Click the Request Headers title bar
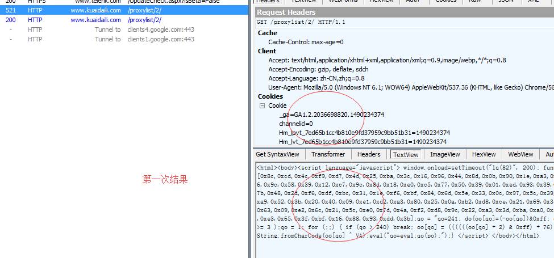Viewport: 554px width, 258px height. tap(405, 12)
